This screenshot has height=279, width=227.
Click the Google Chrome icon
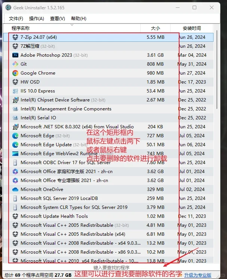tap(15, 73)
